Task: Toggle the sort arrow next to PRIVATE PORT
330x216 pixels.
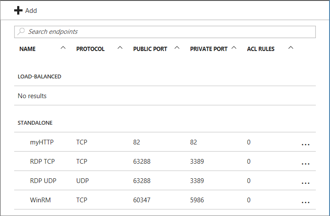Action: (x=234, y=48)
